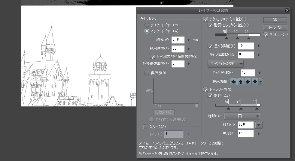
Task: Open the 種類 type dropdown showing 円
Action: click(x=242, y=116)
